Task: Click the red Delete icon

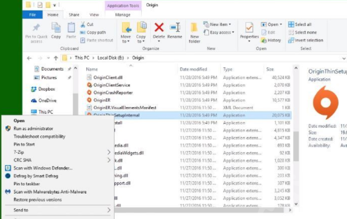Action: [x=159, y=27]
